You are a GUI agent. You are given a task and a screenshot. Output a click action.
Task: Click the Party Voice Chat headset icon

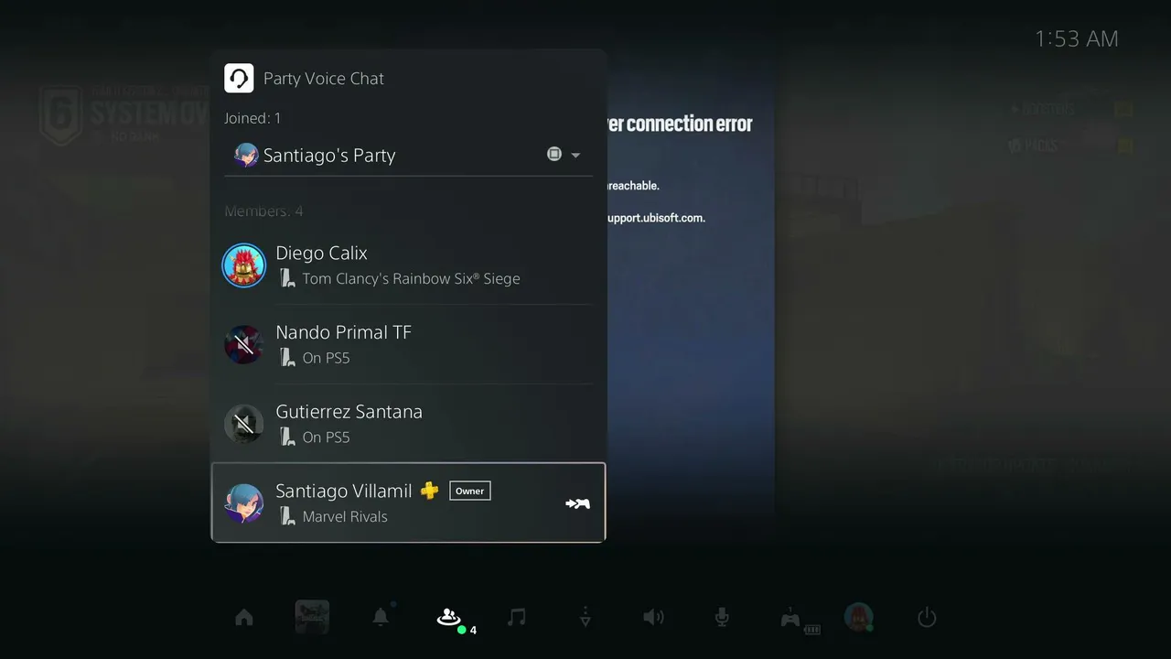pos(239,78)
